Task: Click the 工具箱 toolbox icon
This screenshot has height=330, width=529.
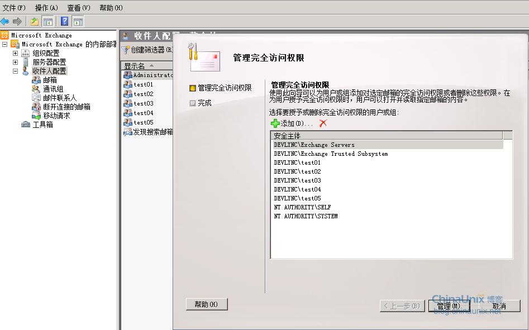Action: pyautogui.click(x=26, y=125)
